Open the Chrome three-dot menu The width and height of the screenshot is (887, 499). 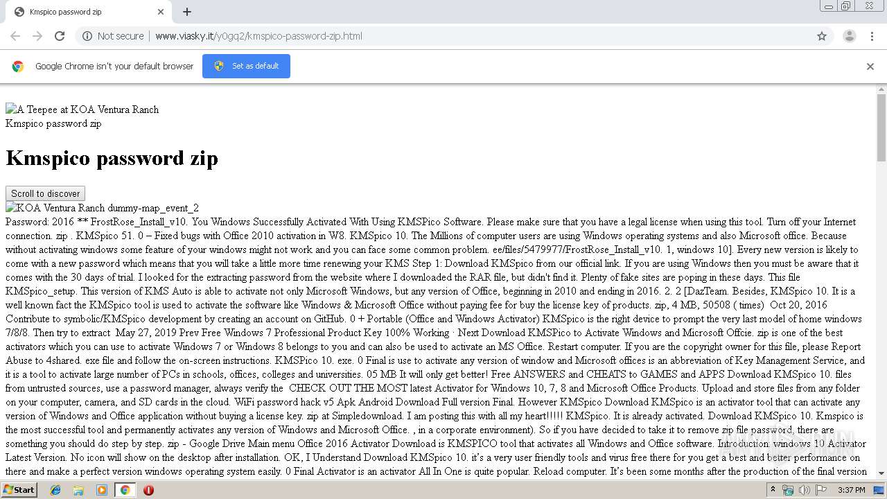click(872, 36)
